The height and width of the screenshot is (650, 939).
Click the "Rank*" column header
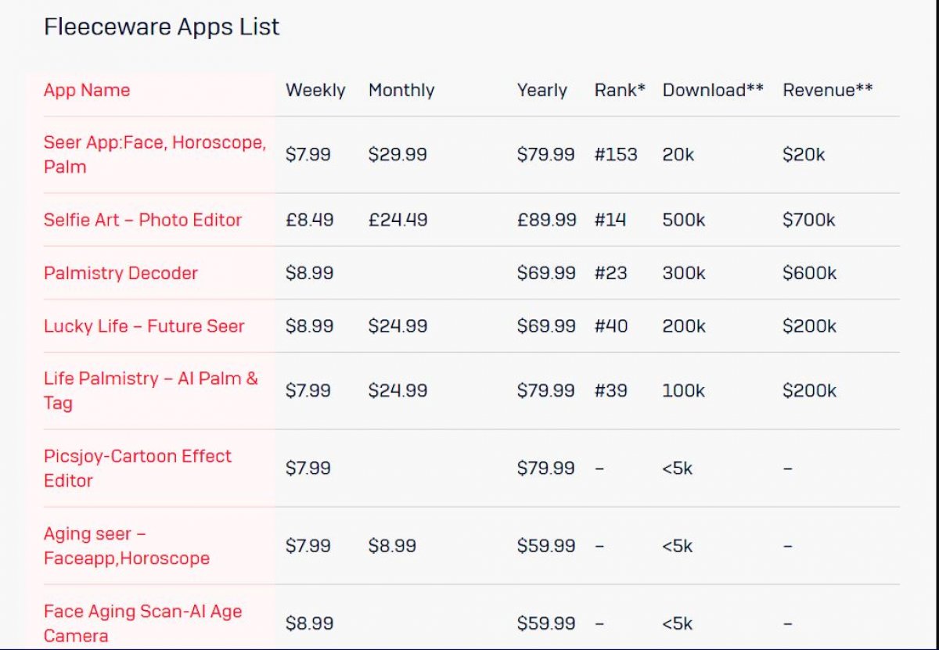tap(620, 90)
